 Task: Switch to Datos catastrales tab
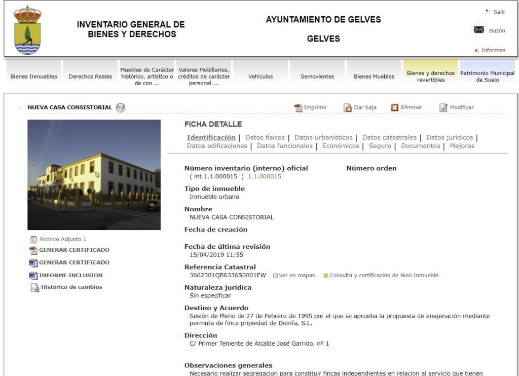[389, 137]
